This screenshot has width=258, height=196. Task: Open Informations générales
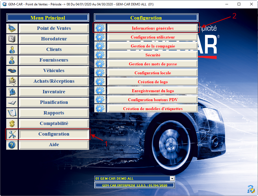tap(153, 28)
